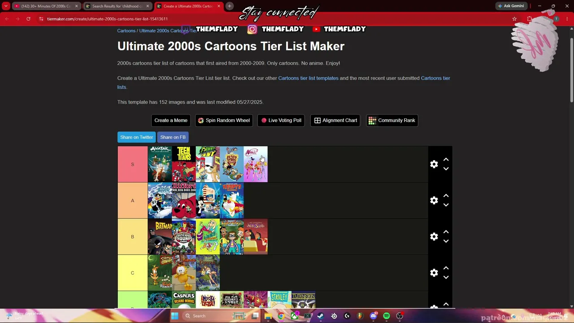Screen dimensions: 574x323
Task: Switch to the 30+ Minutes Of 2000s tab
Action: pos(46,6)
